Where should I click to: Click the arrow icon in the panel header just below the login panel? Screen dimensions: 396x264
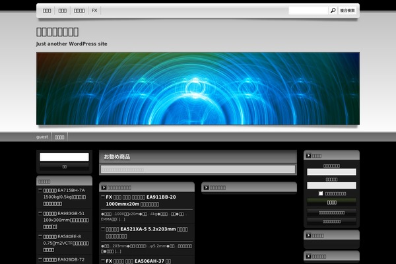308,236
